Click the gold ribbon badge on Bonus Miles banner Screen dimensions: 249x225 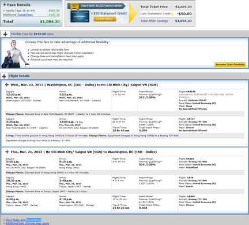point(74,6)
